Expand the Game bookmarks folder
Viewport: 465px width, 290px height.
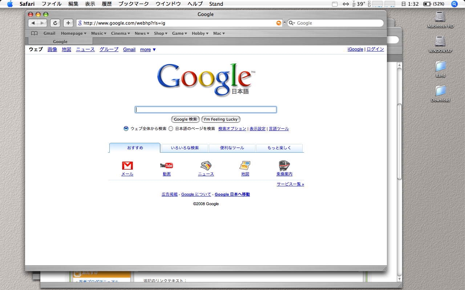coord(179,33)
